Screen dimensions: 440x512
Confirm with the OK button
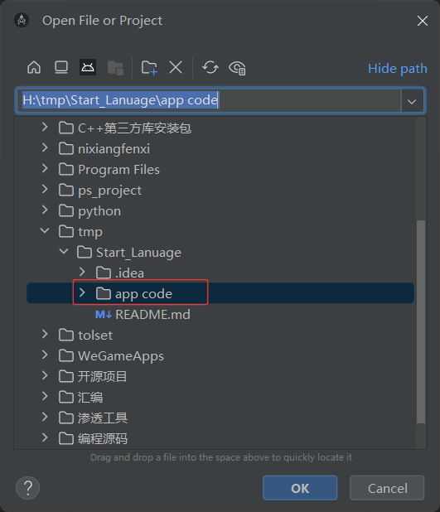[x=300, y=488]
